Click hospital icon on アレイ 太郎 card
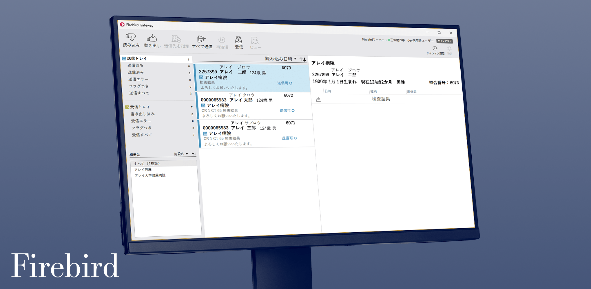This screenshot has width=591, height=289. 203,105
